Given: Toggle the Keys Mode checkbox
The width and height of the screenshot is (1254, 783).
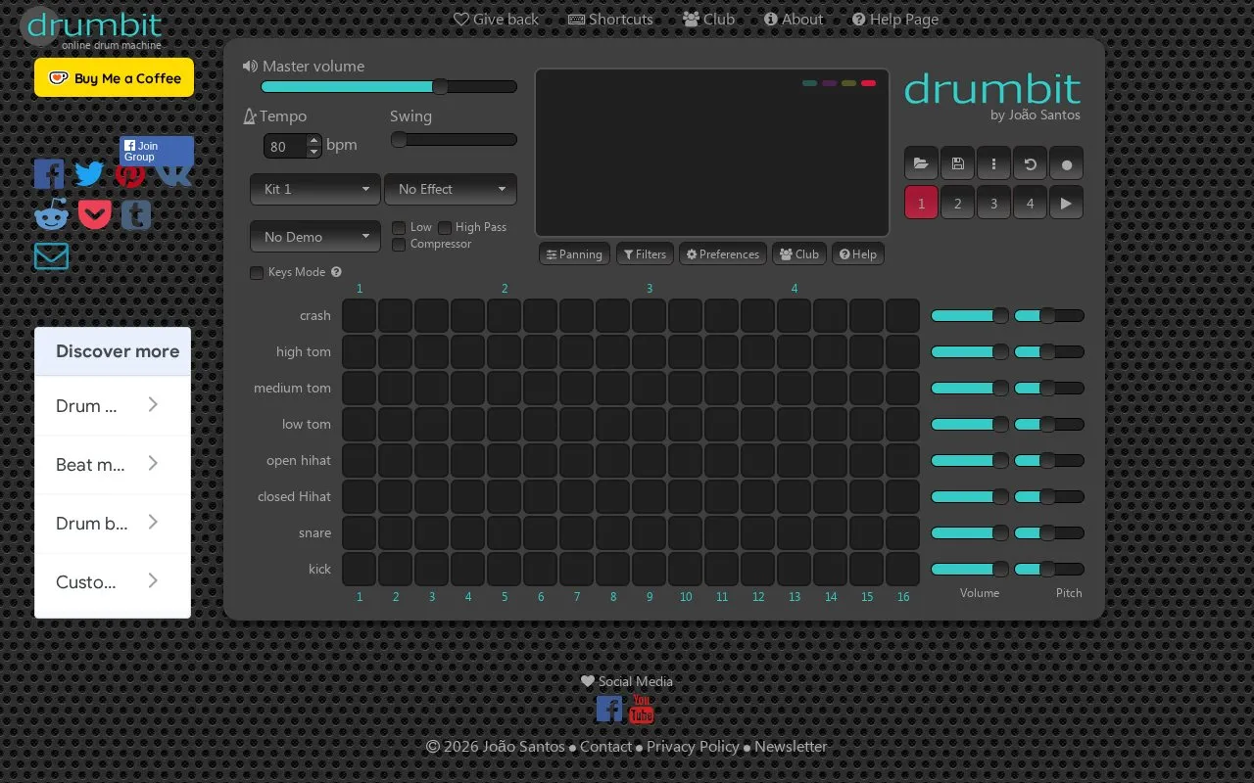Looking at the screenshot, I should click(257, 273).
